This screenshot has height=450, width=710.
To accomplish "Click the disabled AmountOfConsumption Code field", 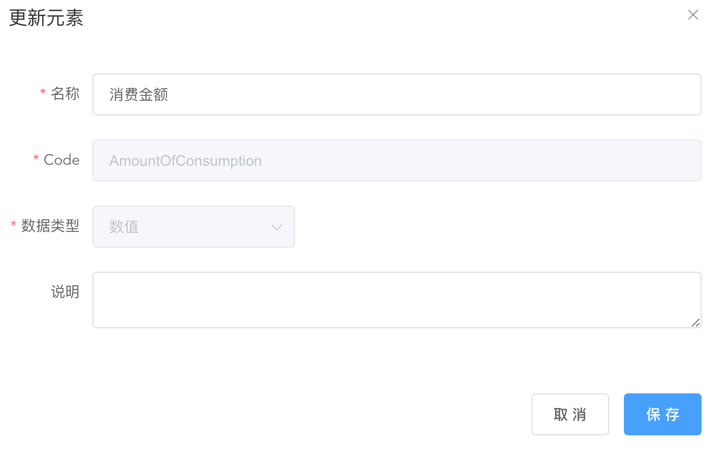I will (396, 160).
